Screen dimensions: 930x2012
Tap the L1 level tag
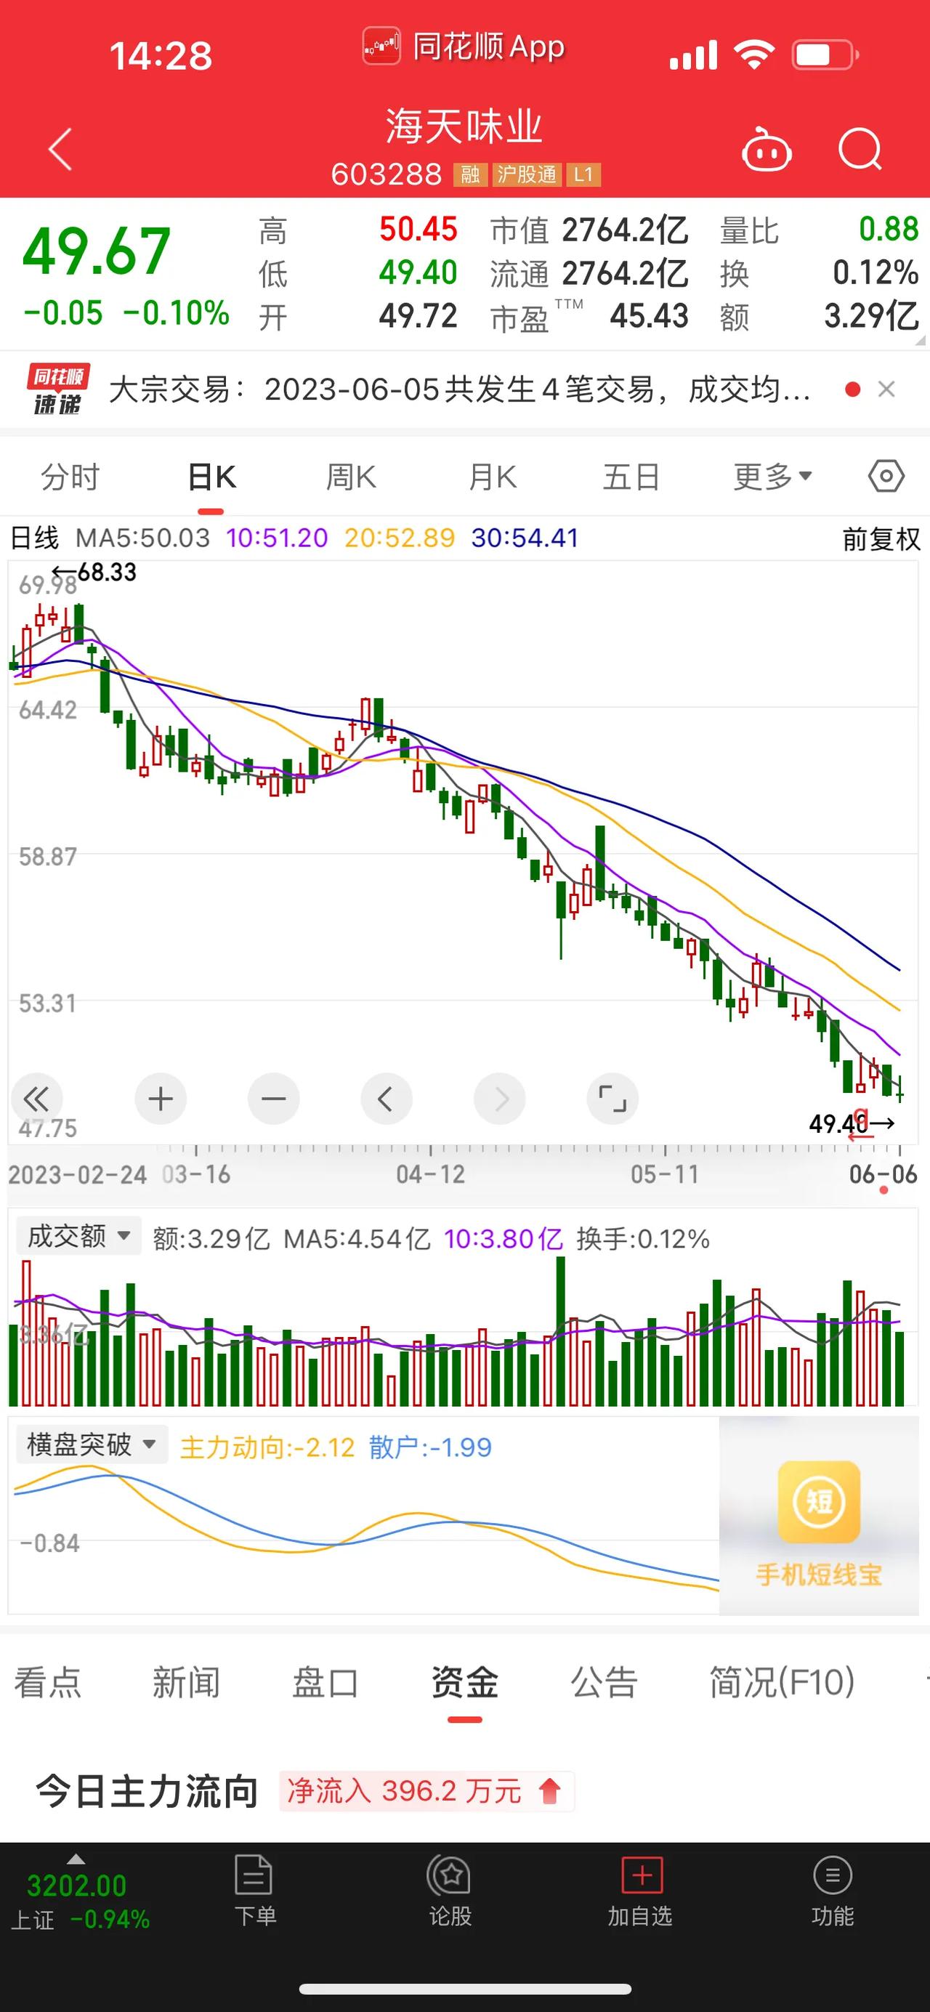(583, 174)
